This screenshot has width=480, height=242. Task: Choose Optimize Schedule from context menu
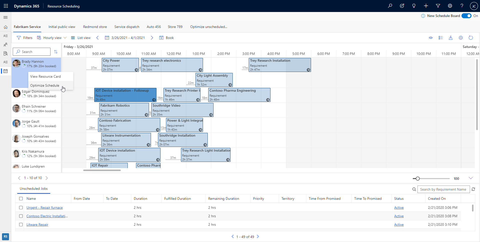pyautogui.click(x=51, y=85)
